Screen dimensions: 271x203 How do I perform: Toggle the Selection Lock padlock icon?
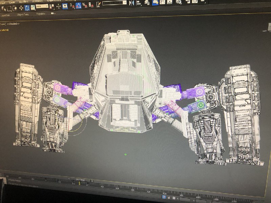pos(169,198)
